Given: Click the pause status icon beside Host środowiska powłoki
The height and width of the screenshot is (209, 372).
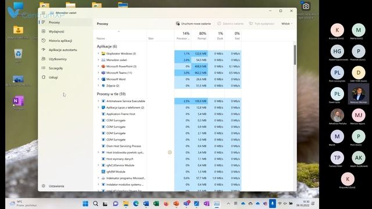Looking at the screenshot, I should [x=170, y=152].
